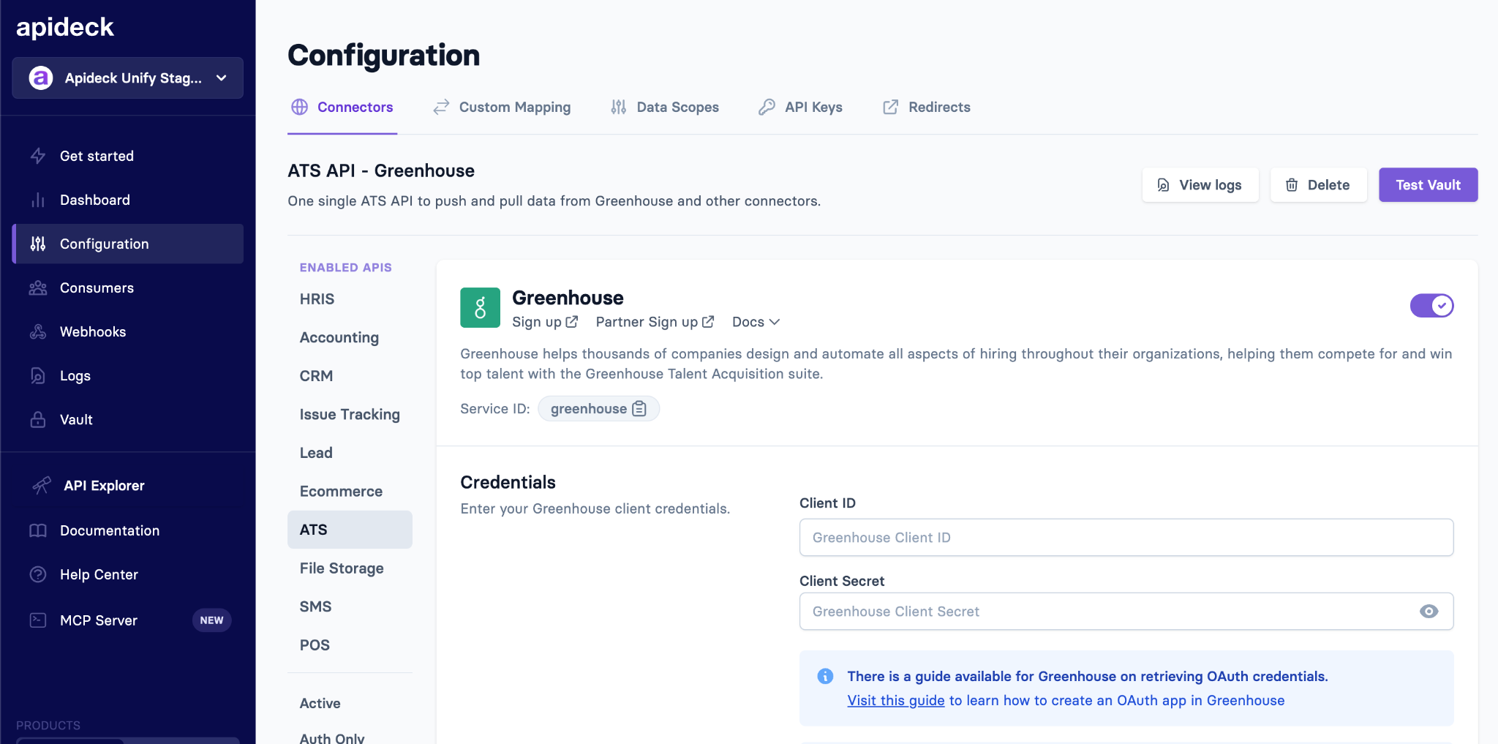Screen dimensions: 1498x744
Task: Open Vault in the sidebar
Action: (128, 419)
